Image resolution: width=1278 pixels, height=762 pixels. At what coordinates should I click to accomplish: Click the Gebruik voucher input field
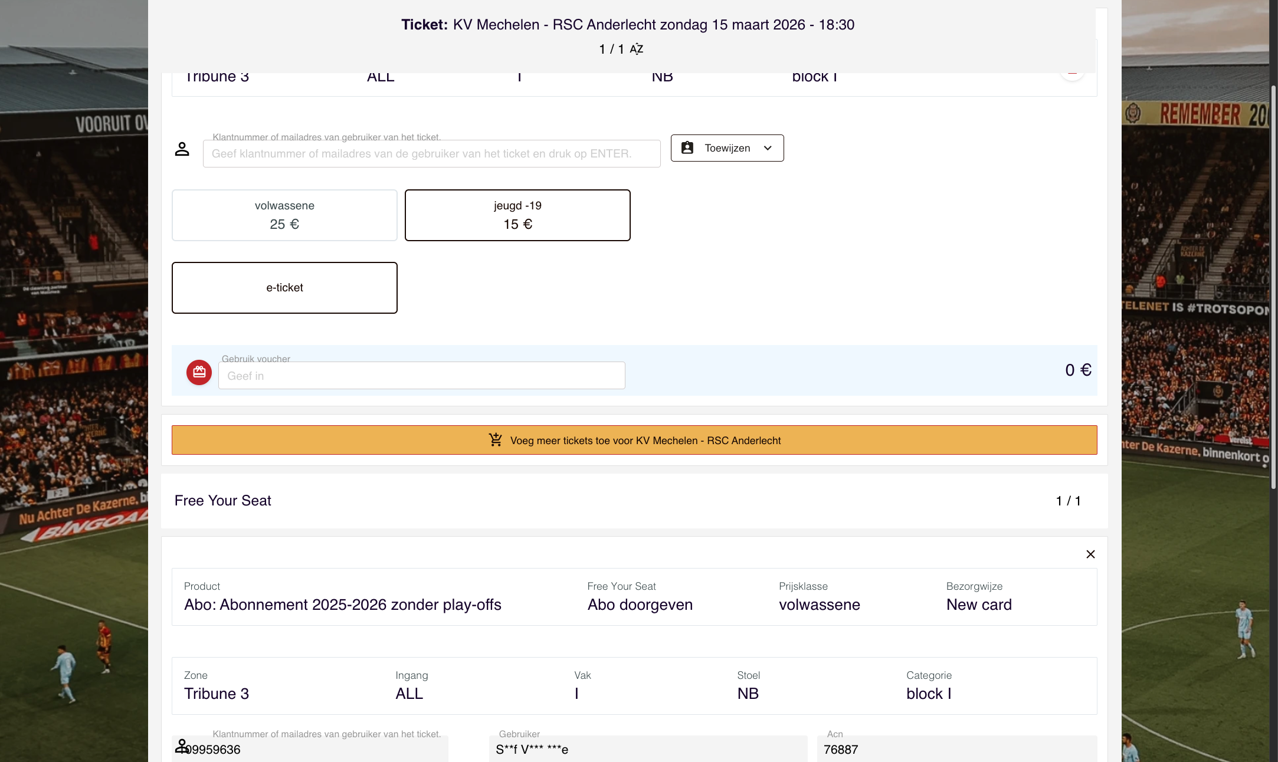tap(422, 376)
